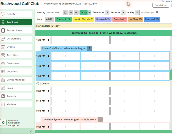This screenshot has height=134, width=172.
Task: Open the calendar date picker icon
Action: click(65, 13)
